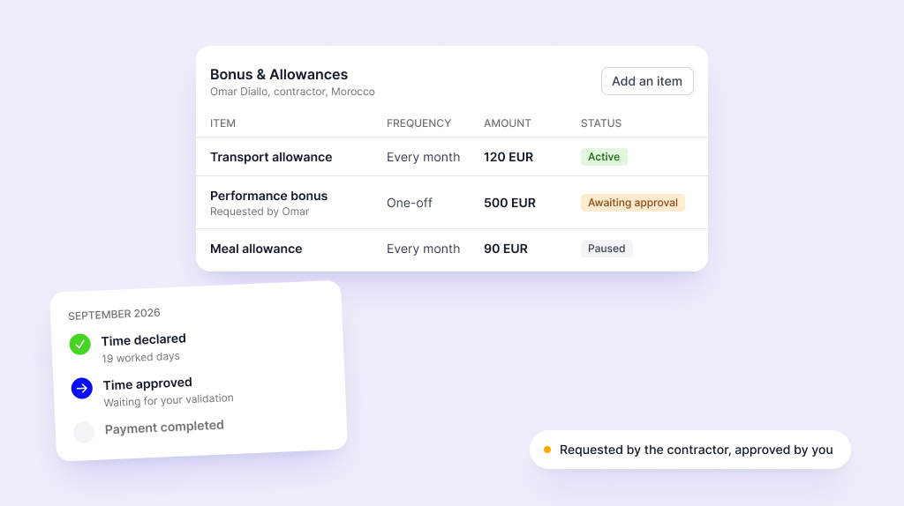Select the Awaiting approval status badge
Viewport: 904px width, 506px height.
(632, 203)
